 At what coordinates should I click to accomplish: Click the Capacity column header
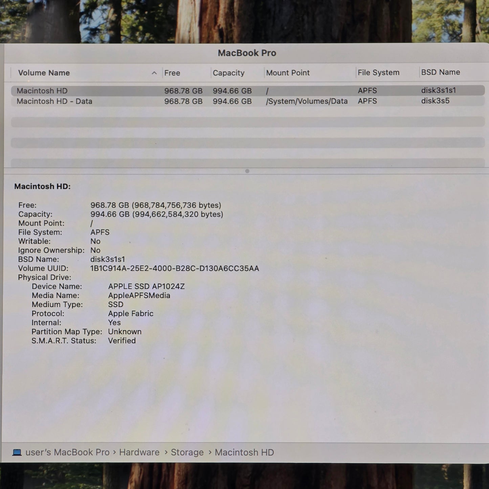pyautogui.click(x=228, y=73)
